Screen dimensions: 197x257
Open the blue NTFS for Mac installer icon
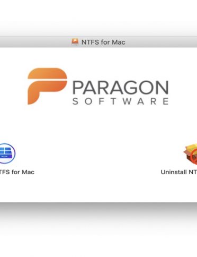pyautogui.click(x=7, y=153)
